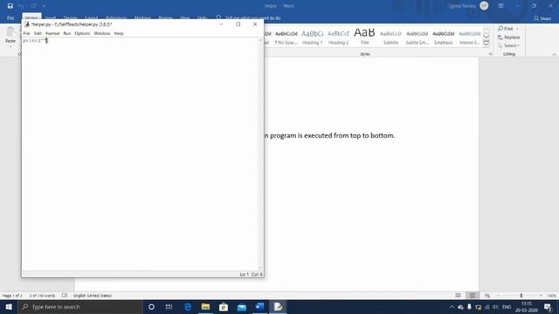Screen dimensions: 559x314
Task: Adjust Word zoom slider
Action: point(521,296)
